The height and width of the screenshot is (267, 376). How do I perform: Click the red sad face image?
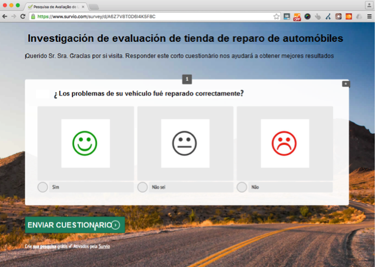pyautogui.click(x=284, y=143)
